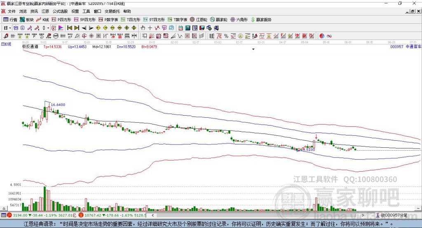Click the vertical bars cycle icon
Image resolution: width=422 pixels, height=228 pixels.
pos(13,36)
